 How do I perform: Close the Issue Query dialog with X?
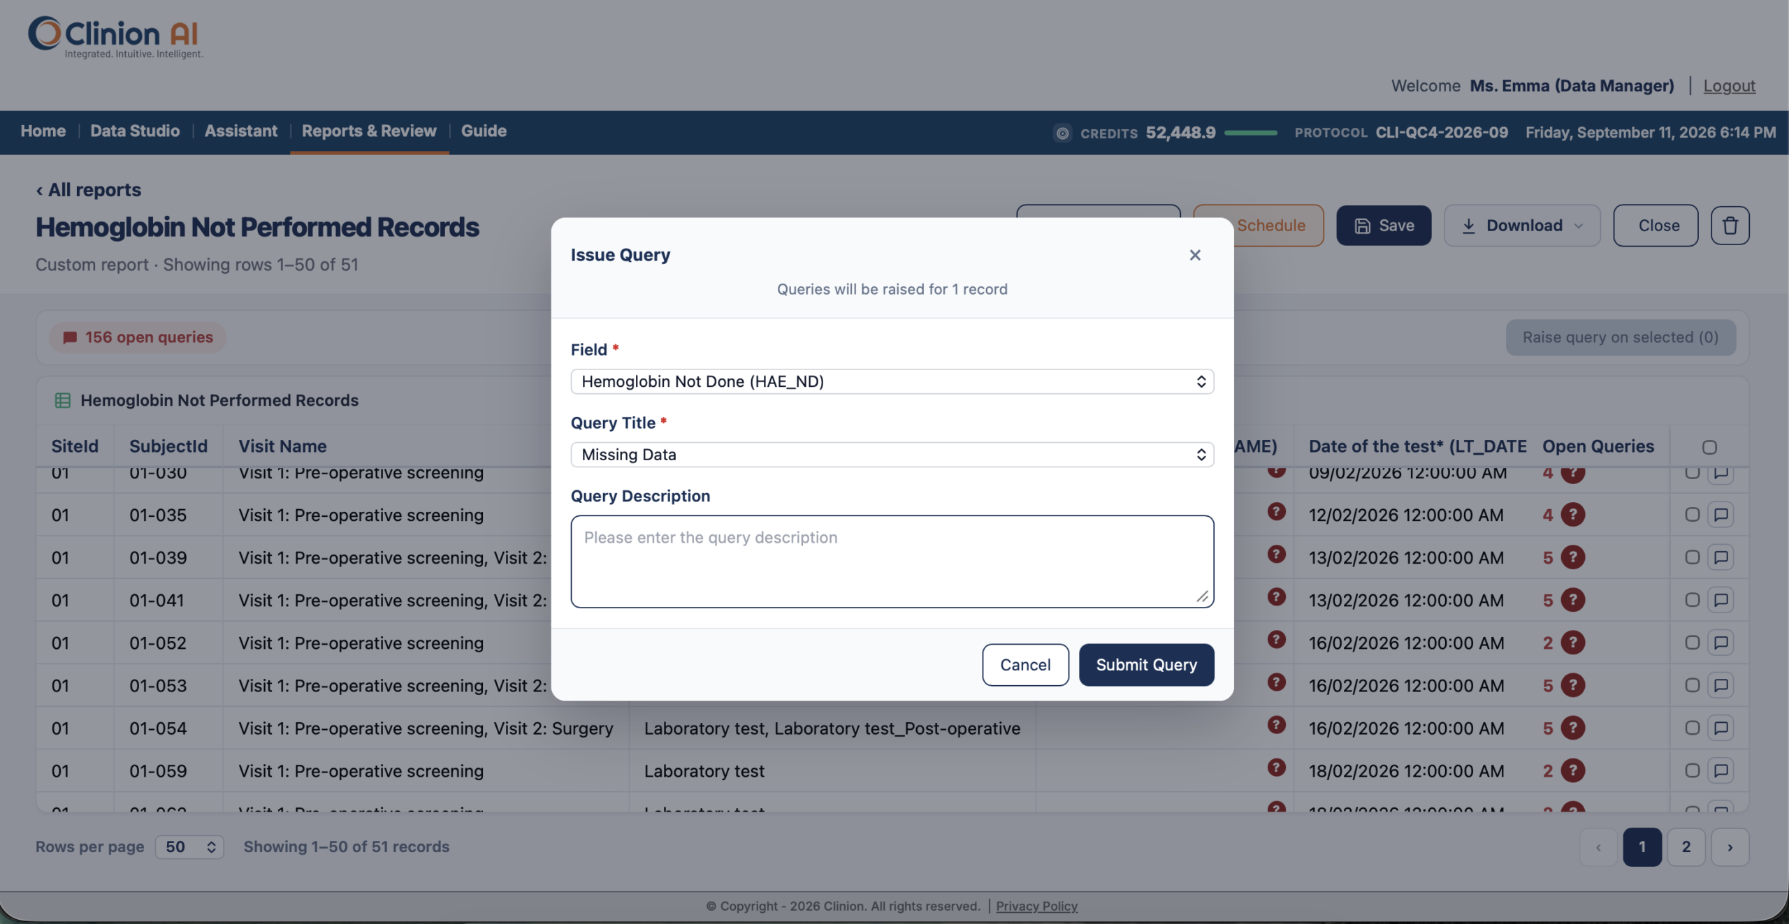tap(1195, 255)
